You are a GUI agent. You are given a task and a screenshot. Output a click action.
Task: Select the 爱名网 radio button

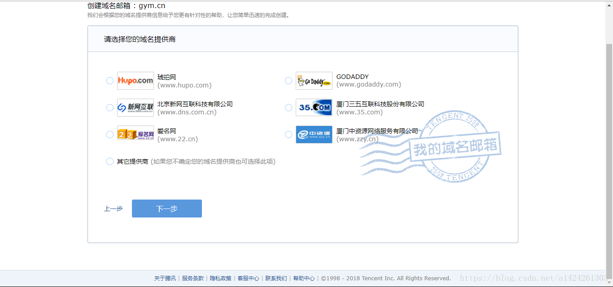[x=110, y=135]
